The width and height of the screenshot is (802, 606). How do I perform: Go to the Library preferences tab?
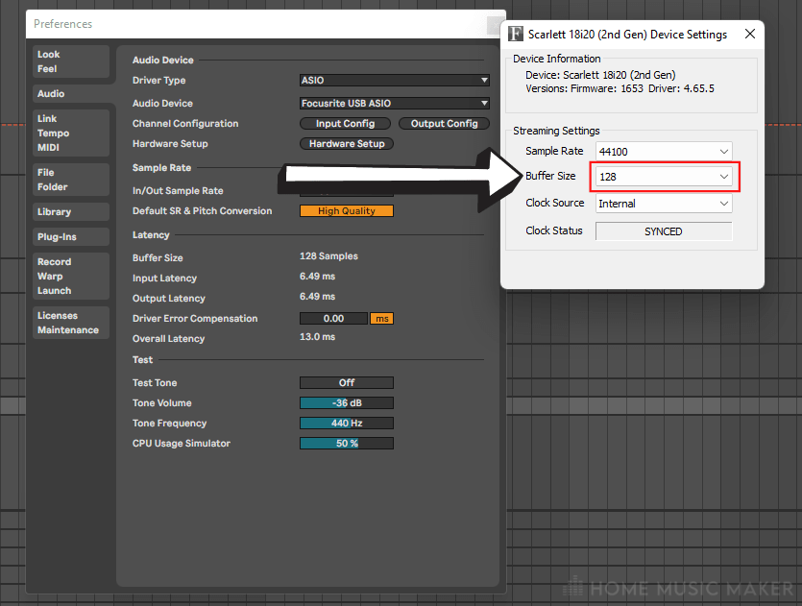click(x=70, y=211)
